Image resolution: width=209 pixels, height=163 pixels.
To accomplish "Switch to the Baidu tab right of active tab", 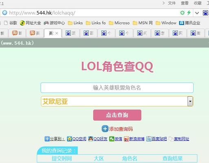I will pos(70,33).
